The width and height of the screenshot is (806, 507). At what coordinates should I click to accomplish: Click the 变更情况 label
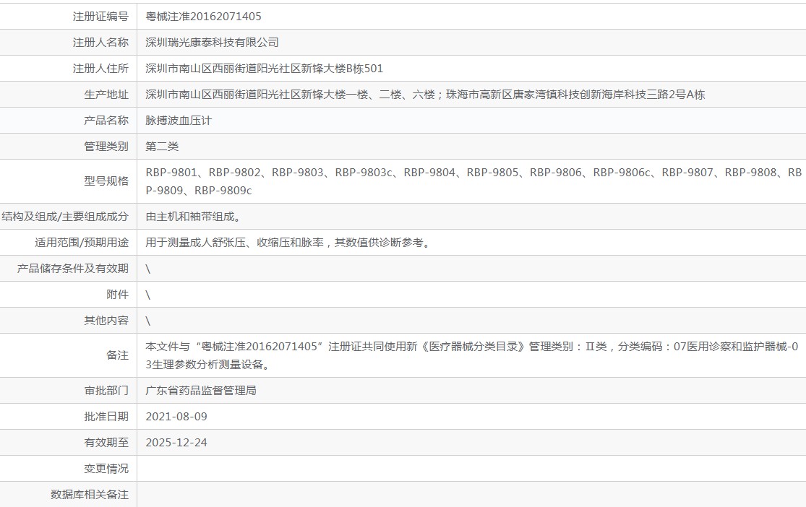[106, 469]
